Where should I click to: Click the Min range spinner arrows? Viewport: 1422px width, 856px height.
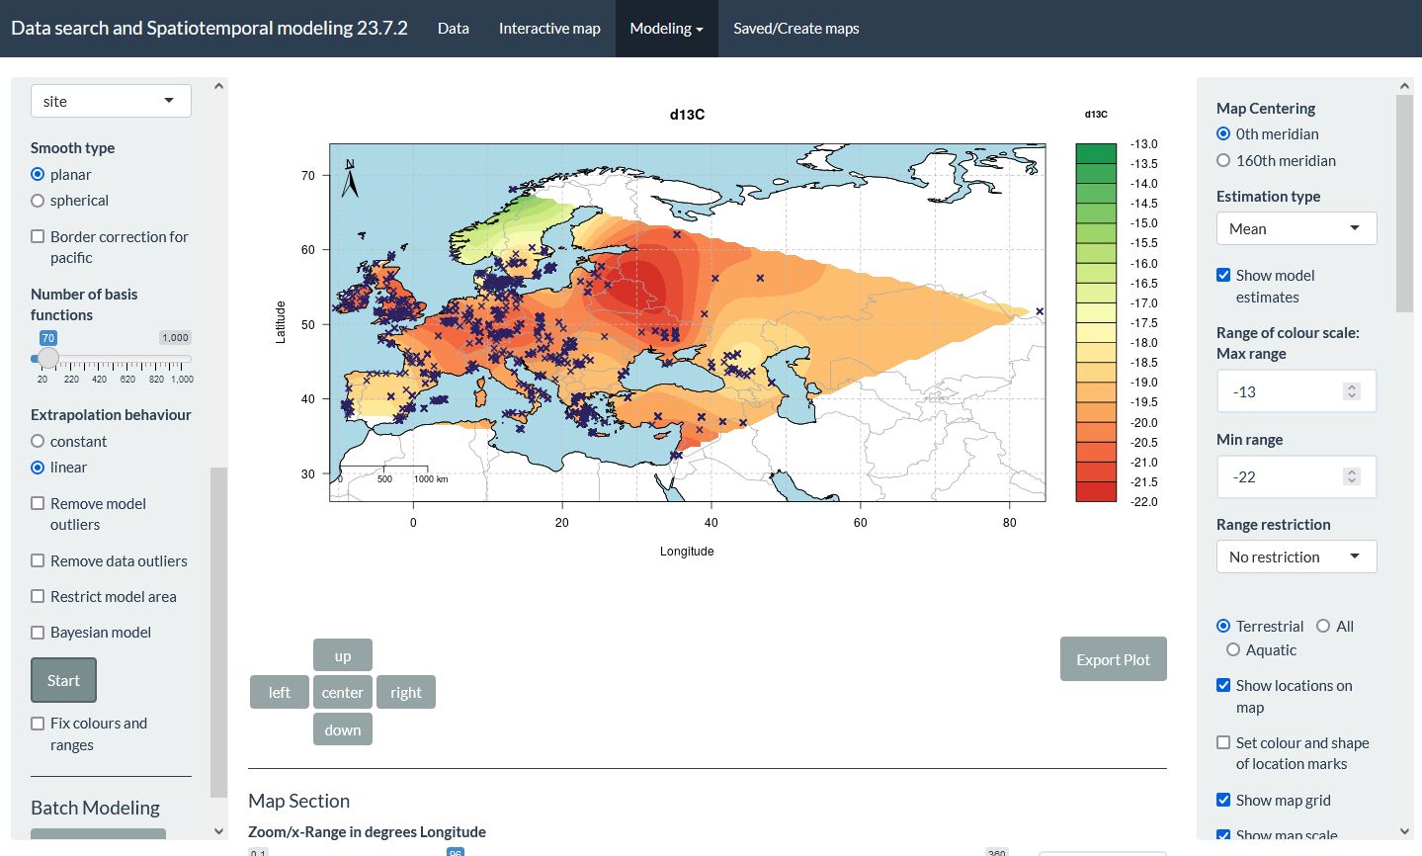click(x=1352, y=476)
